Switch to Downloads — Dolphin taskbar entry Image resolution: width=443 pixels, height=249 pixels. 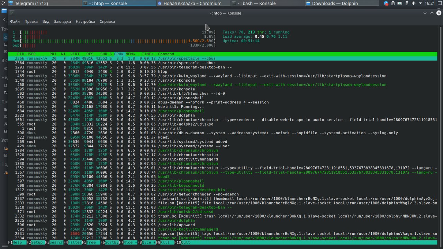pyautogui.click(x=342, y=3)
